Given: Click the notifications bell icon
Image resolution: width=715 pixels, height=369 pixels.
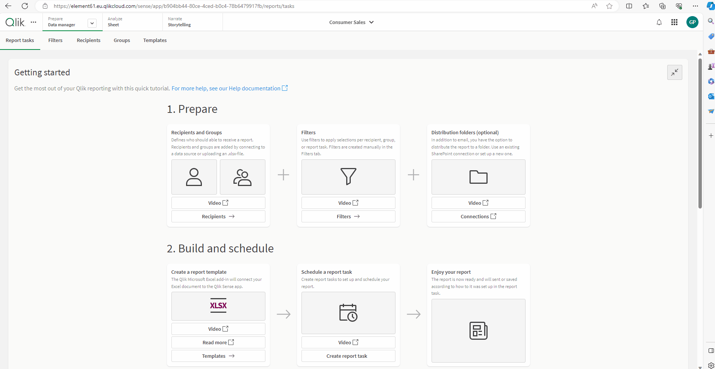Looking at the screenshot, I should point(659,22).
